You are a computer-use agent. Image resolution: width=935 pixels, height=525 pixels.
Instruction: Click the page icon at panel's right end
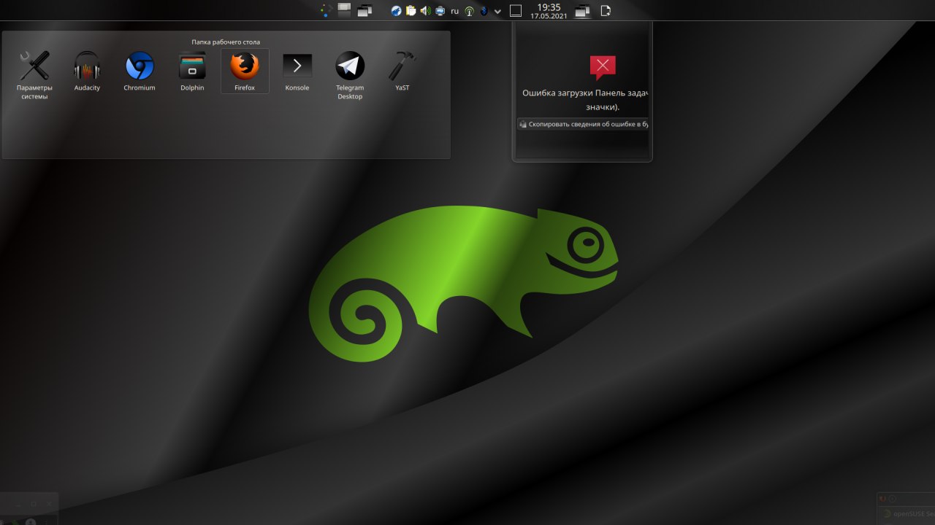pyautogui.click(x=605, y=11)
